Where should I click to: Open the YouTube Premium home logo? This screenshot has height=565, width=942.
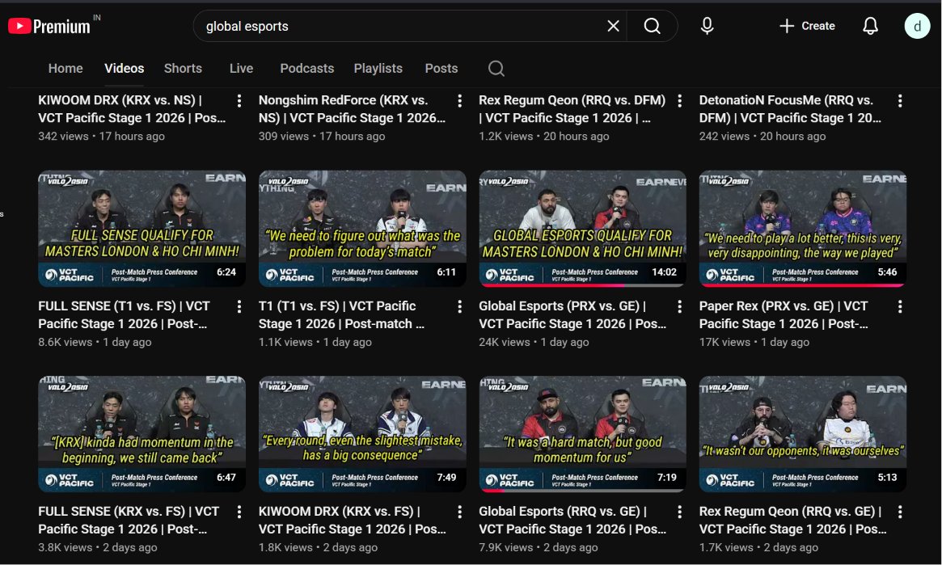[49, 26]
